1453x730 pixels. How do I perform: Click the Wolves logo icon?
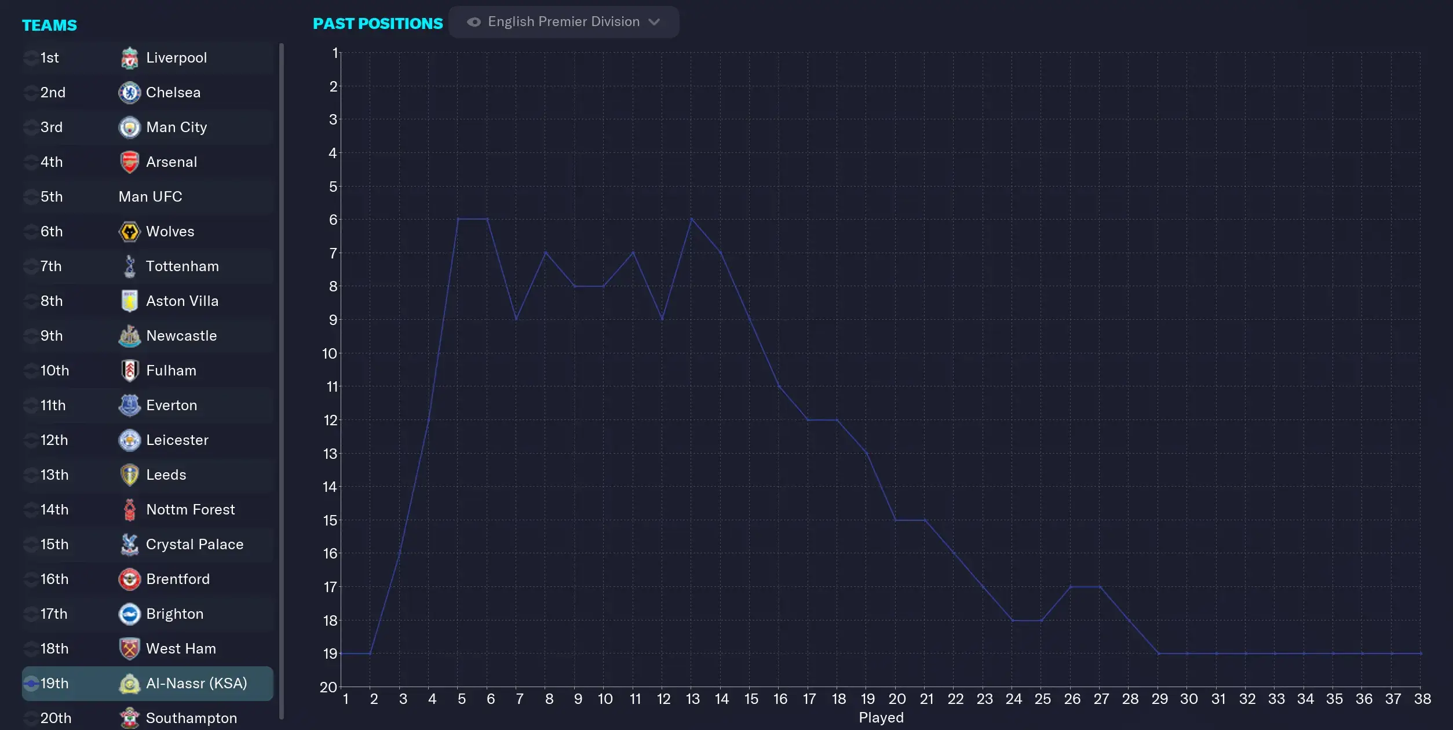point(129,232)
